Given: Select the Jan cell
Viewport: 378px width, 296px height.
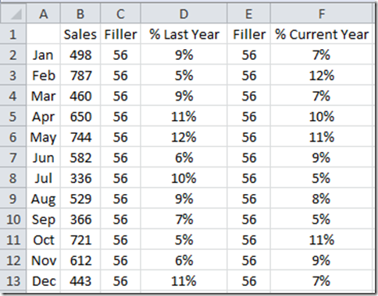Looking at the screenshot, I should pyautogui.click(x=44, y=55).
